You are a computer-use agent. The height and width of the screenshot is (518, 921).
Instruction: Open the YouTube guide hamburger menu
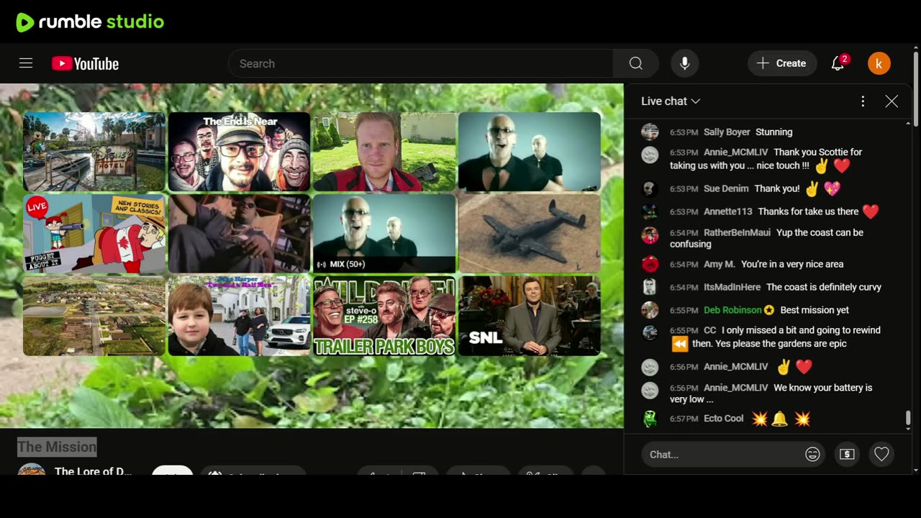point(26,63)
